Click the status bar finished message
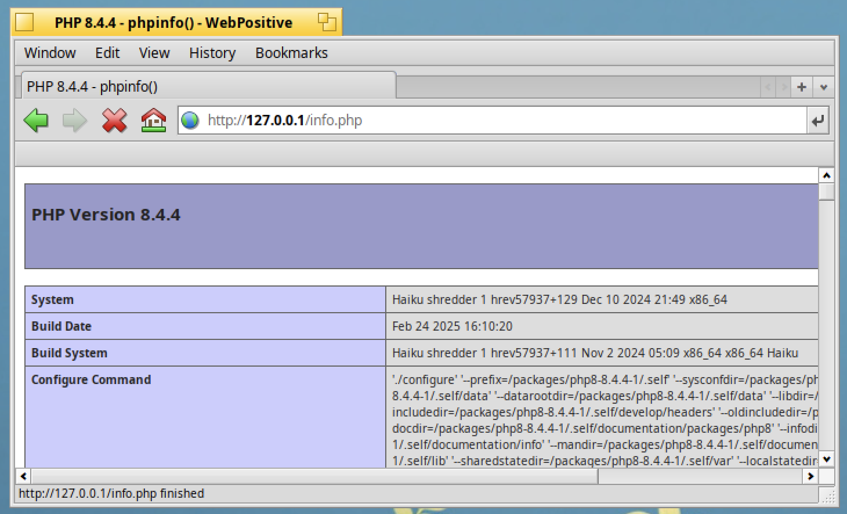This screenshot has height=514, width=847. coord(111,494)
